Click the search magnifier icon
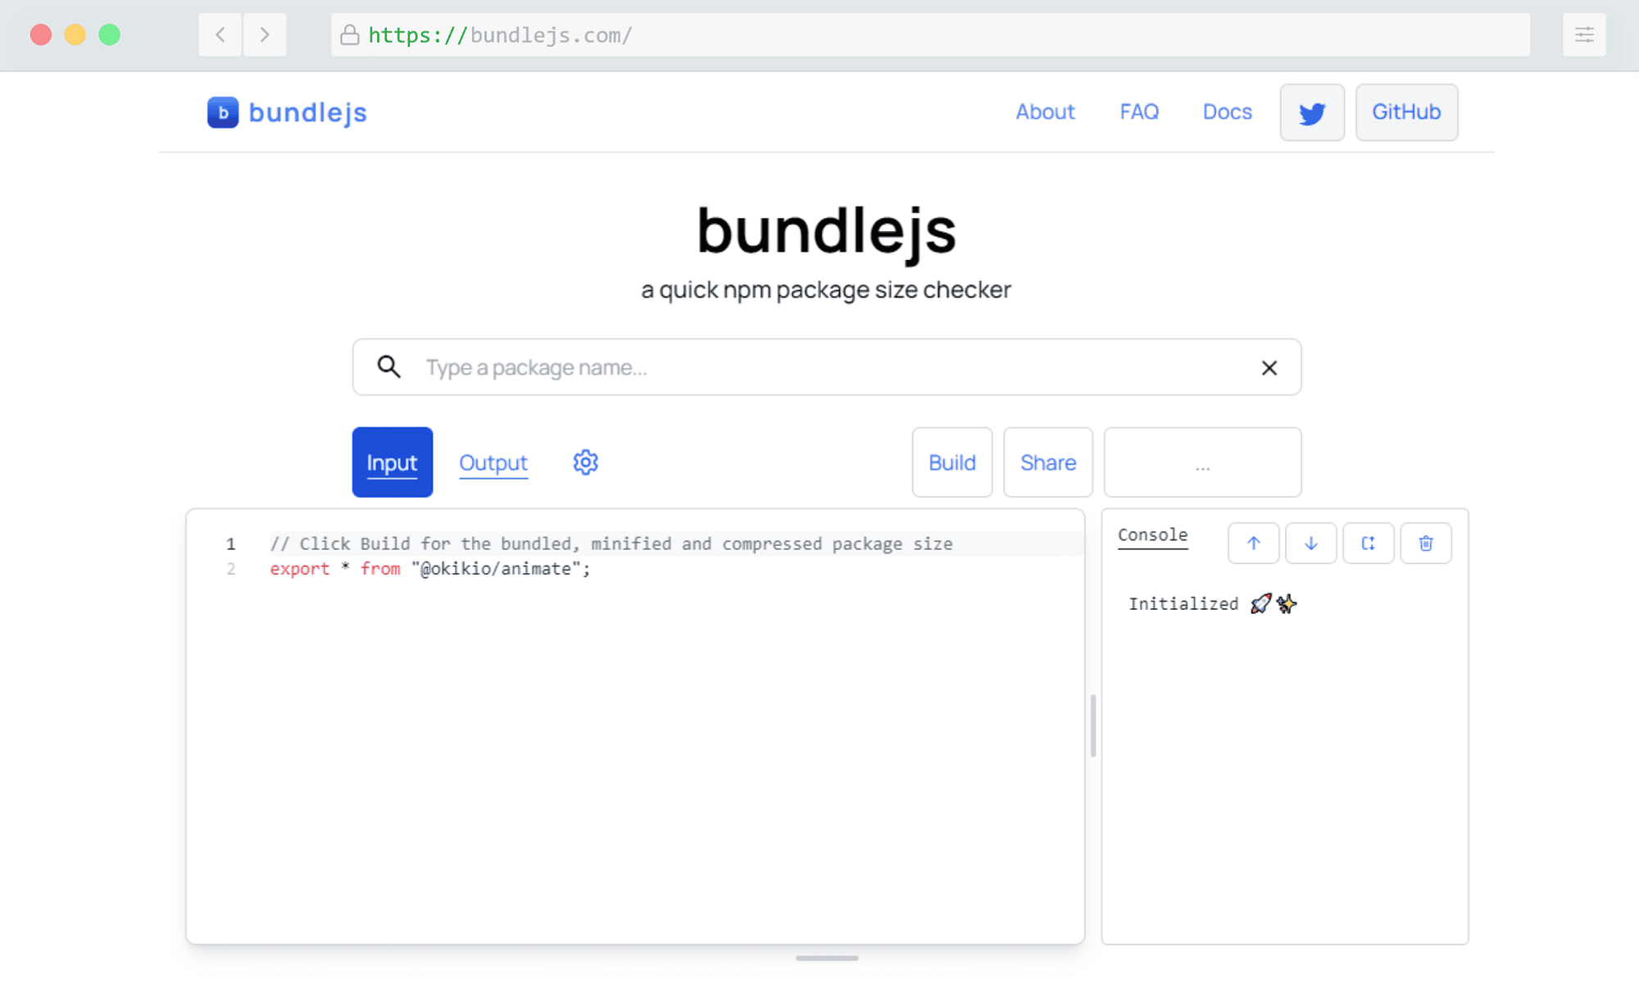 [389, 367]
